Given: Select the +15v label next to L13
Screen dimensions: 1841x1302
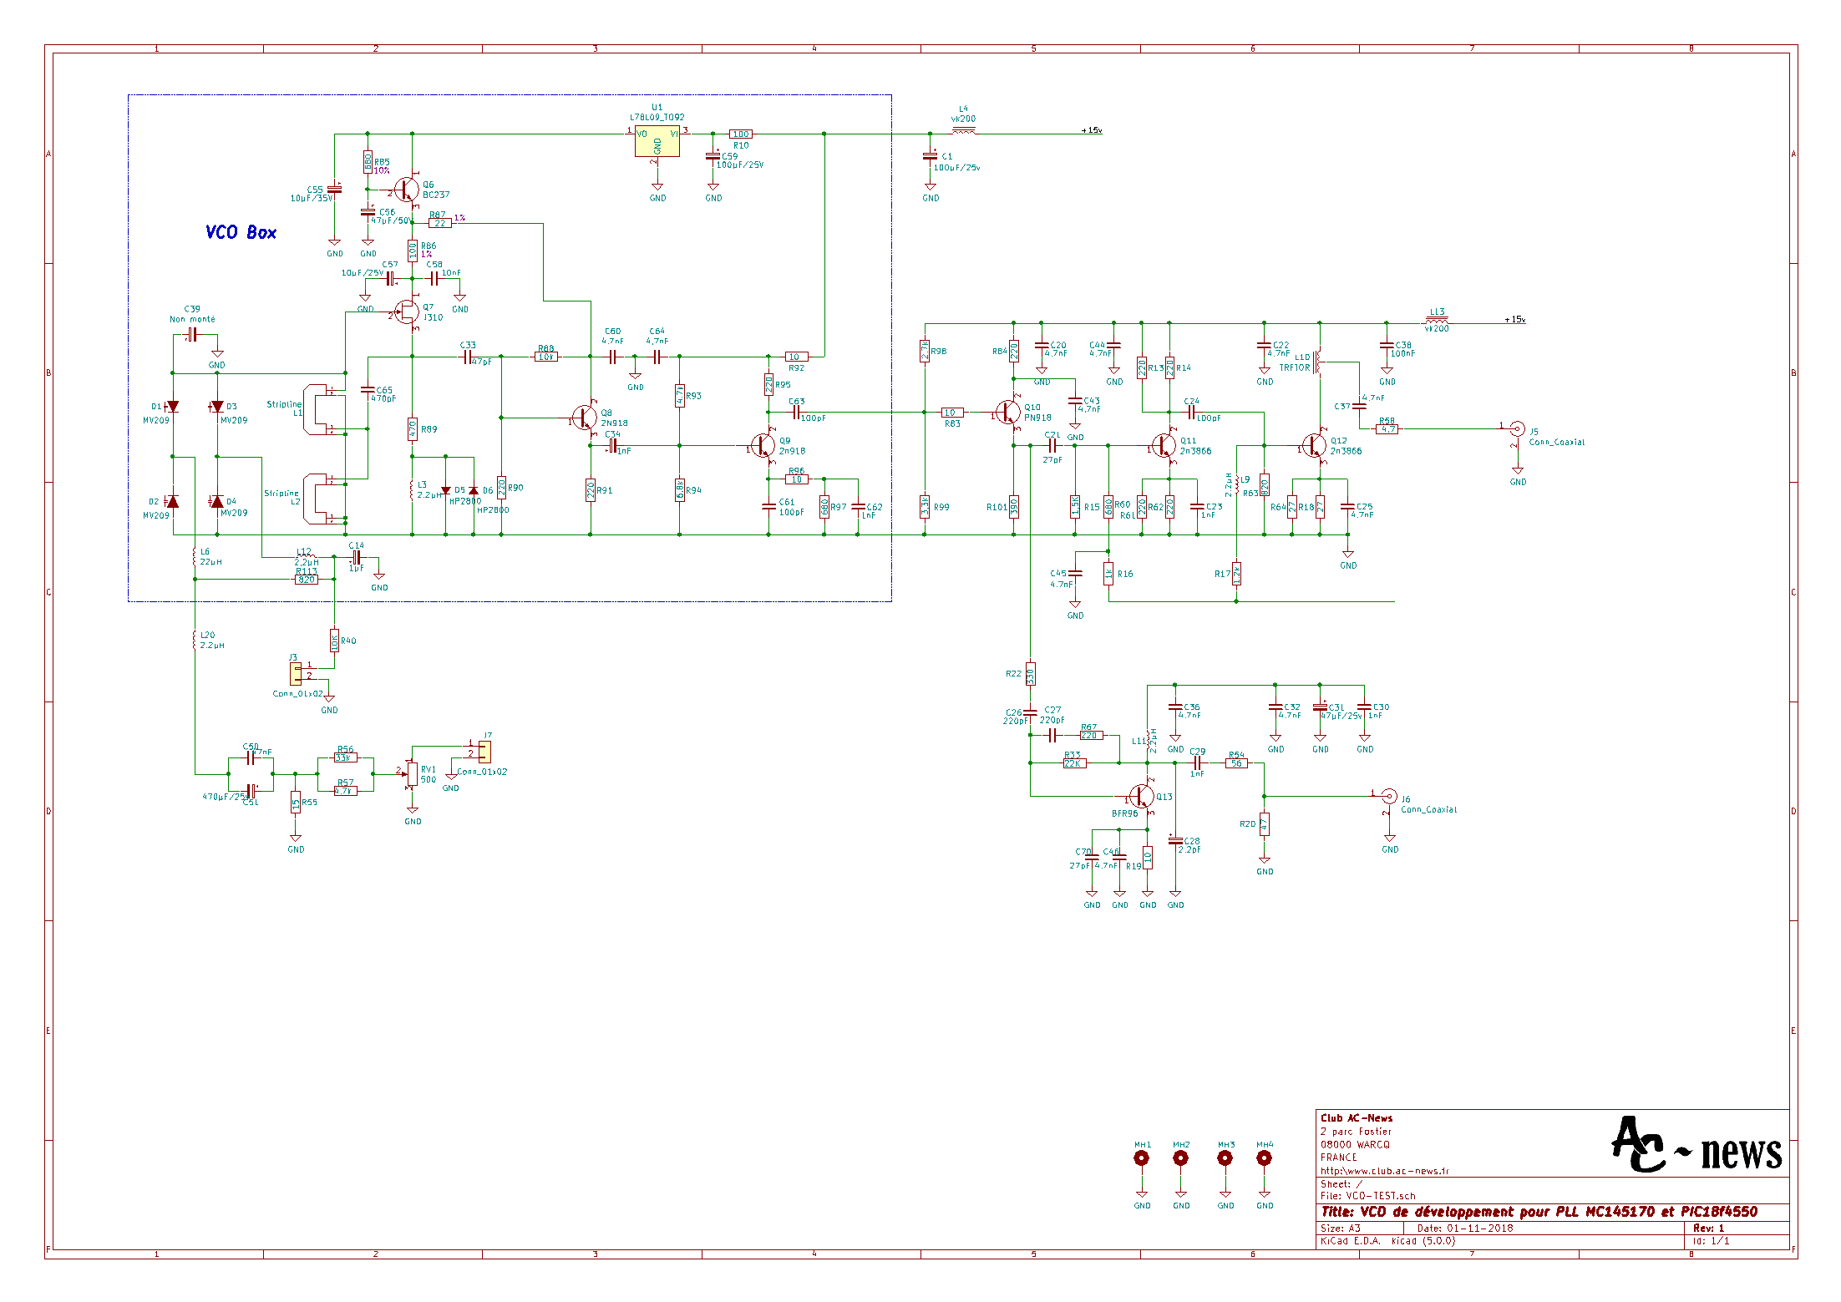Looking at the screenshot, I should [x=1514, y=320].
